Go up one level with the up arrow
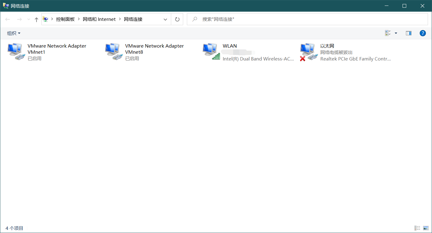Image resolution: width=432 pixels, height=233 pixels. pyautogui.click(x=37, y=19)
